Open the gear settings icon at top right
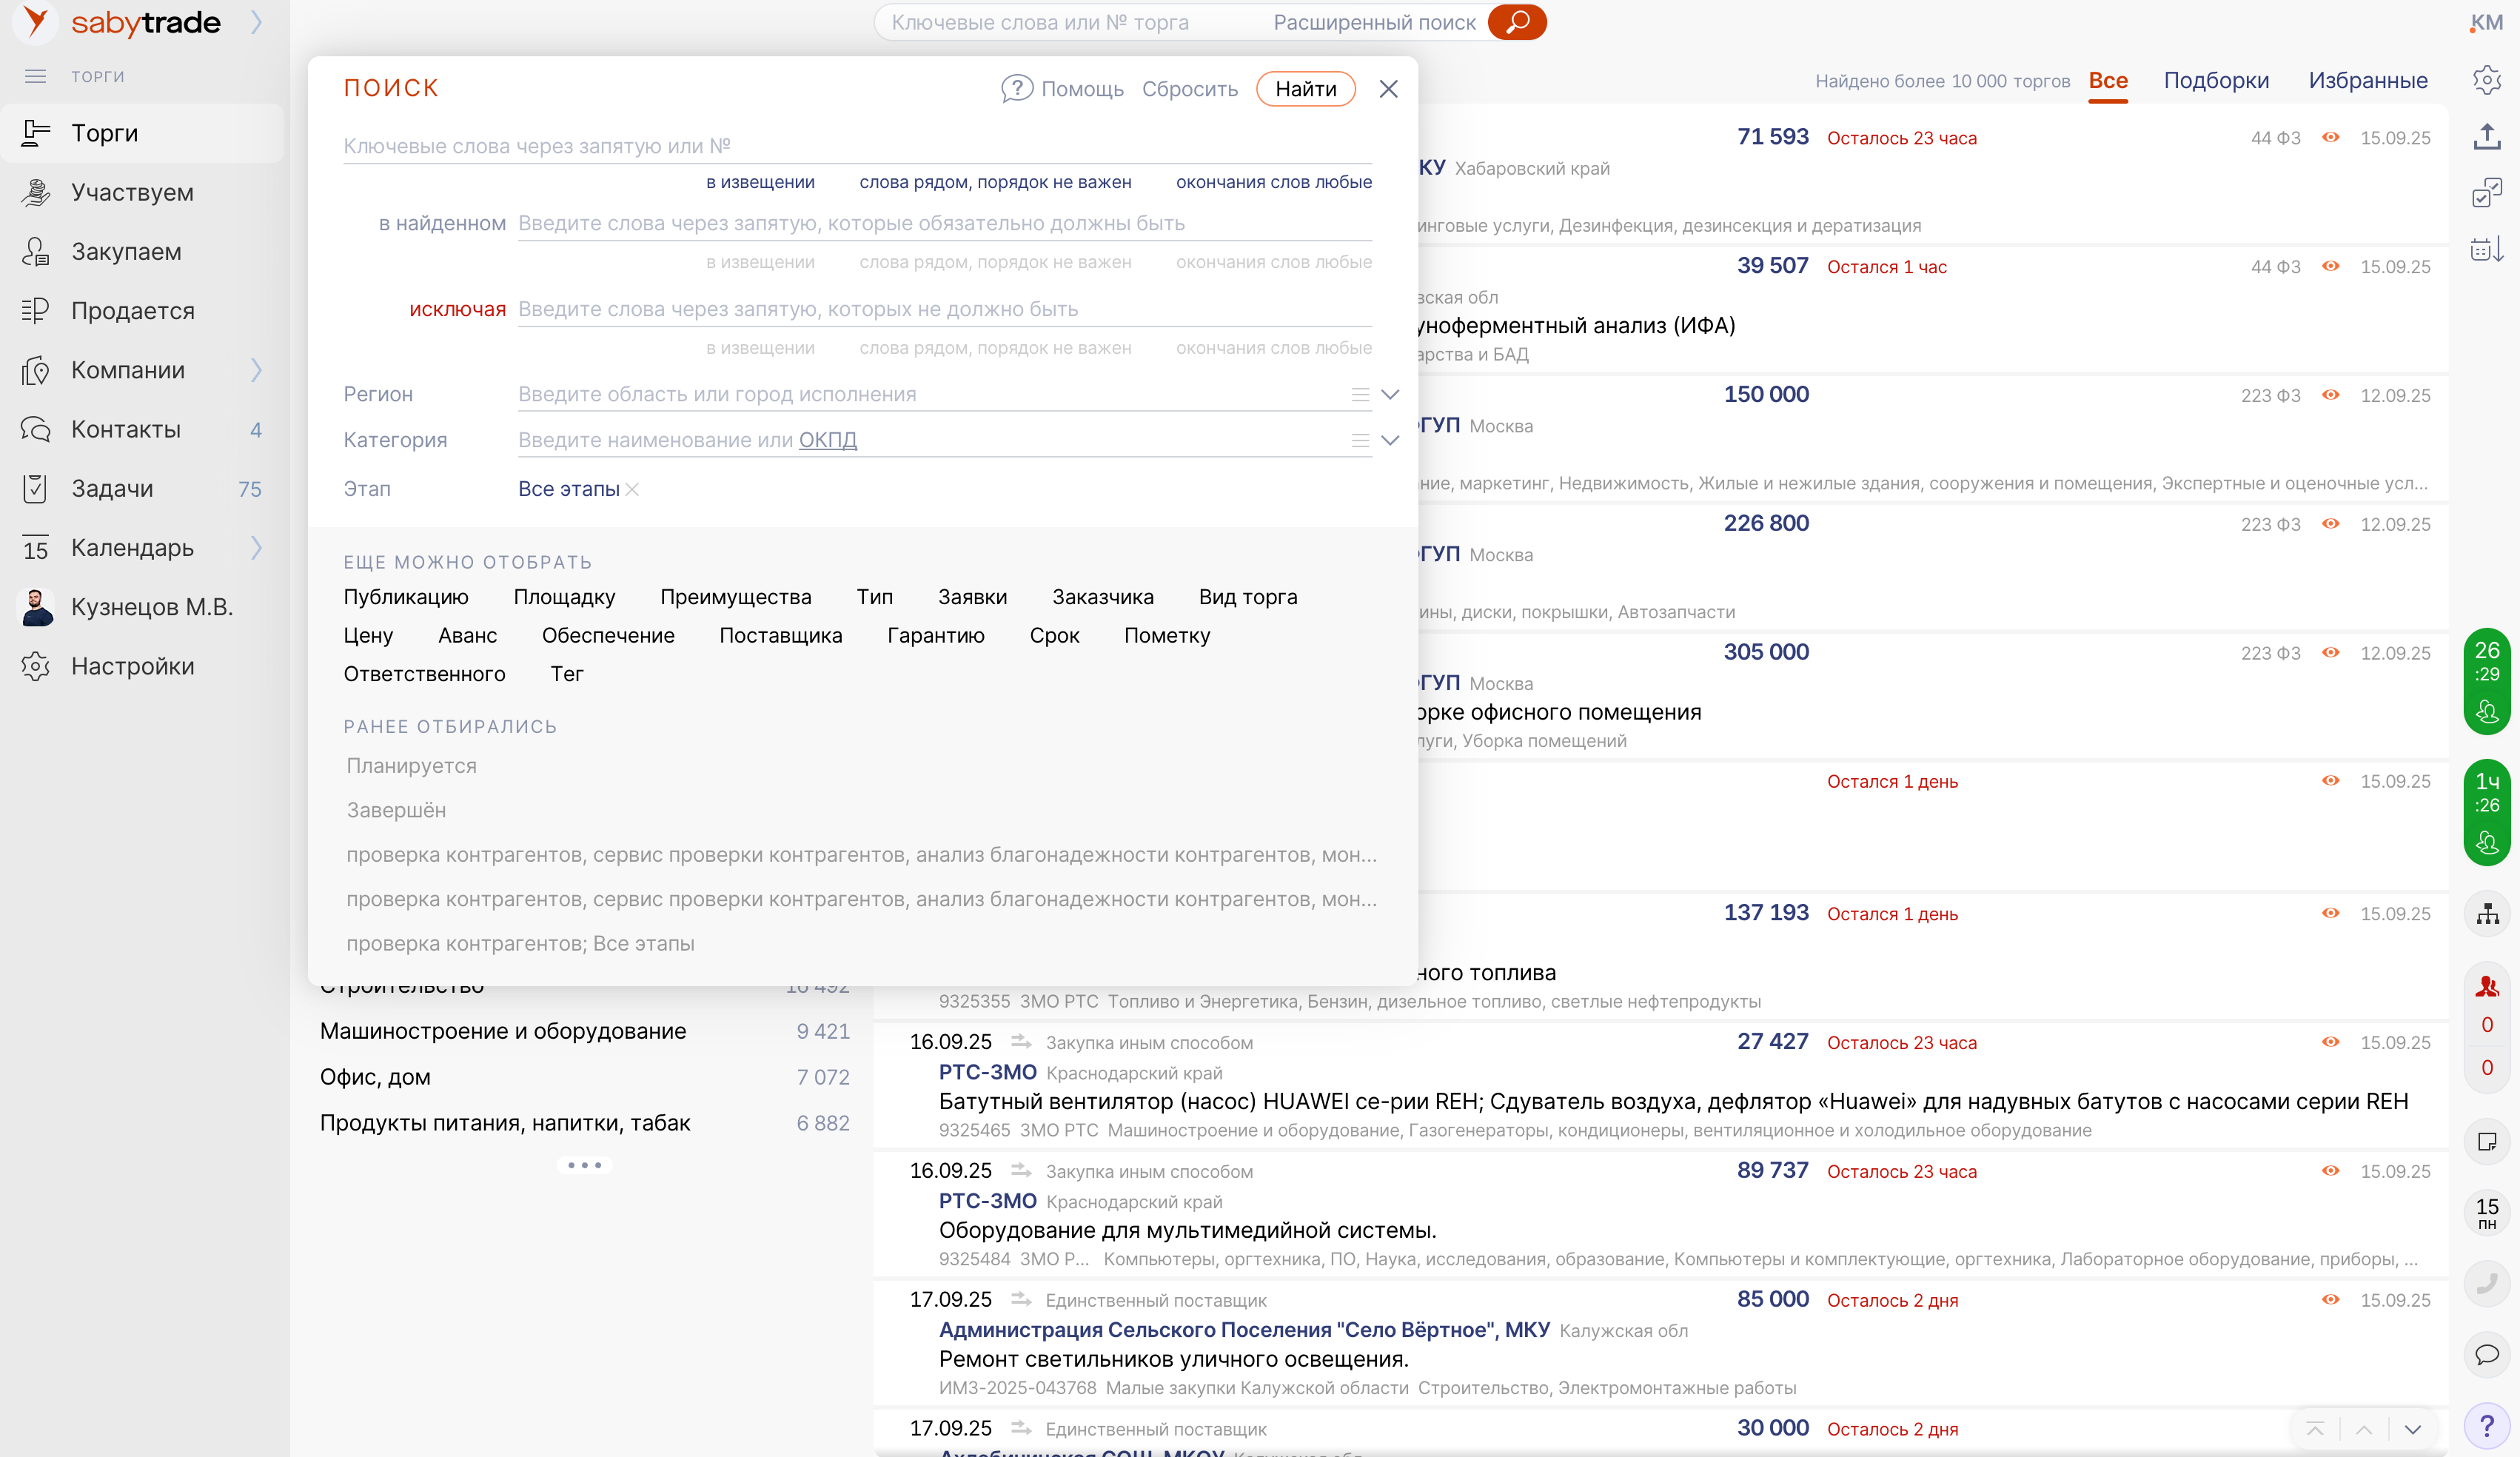Image resolution: width=2520 pixels, height=1457 pixels. (2486, 80)
